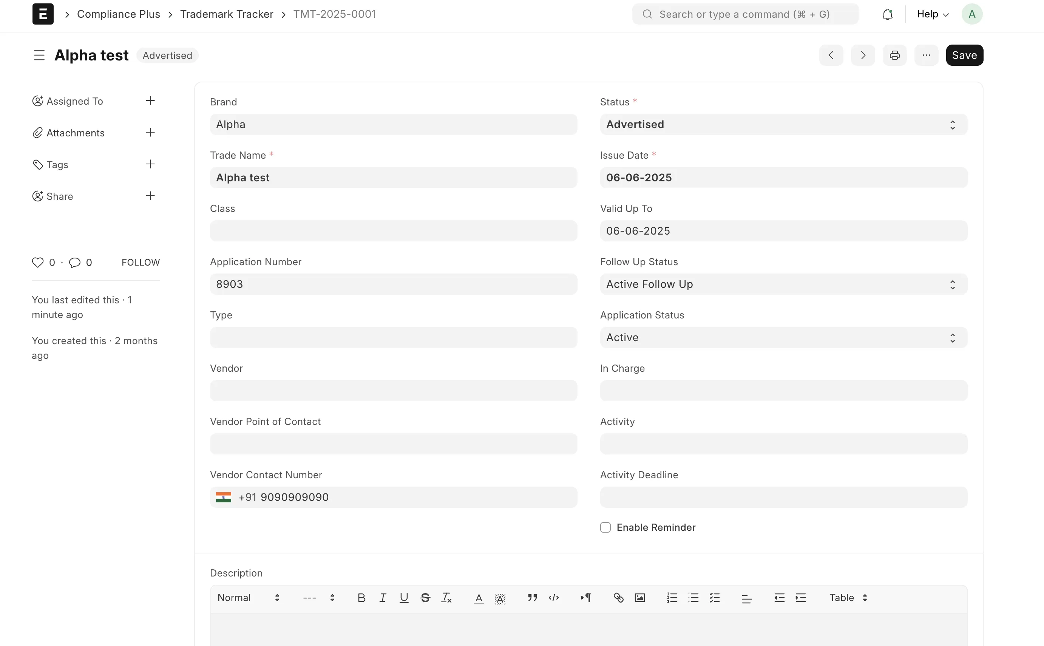Click the Activity input field
The image size is (1044, 646).
coord(783,444)
